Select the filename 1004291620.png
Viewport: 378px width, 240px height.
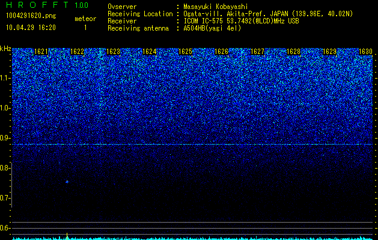click(31, 16)
